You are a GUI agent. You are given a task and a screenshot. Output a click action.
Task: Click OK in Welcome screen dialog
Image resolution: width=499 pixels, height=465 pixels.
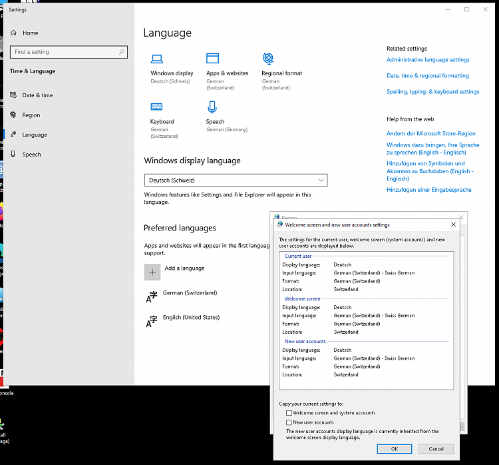point(395,449)
